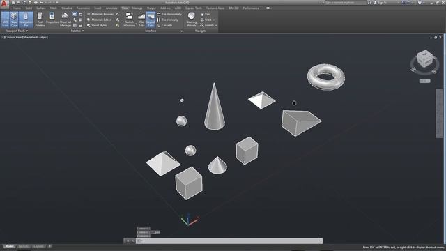Select the Zoom Extents tool
This screenshot has height=251, width=446.
pos(207,25)
